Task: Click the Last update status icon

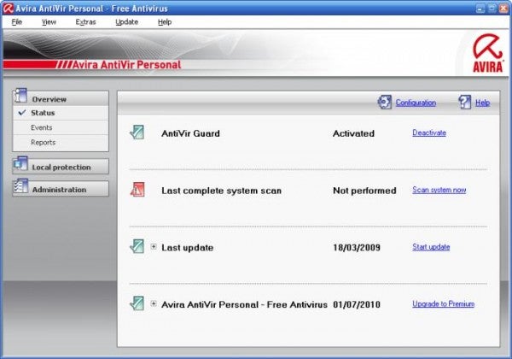Action: 138,247
